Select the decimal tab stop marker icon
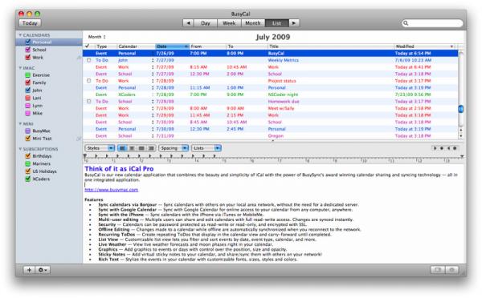 click(455, 148)
